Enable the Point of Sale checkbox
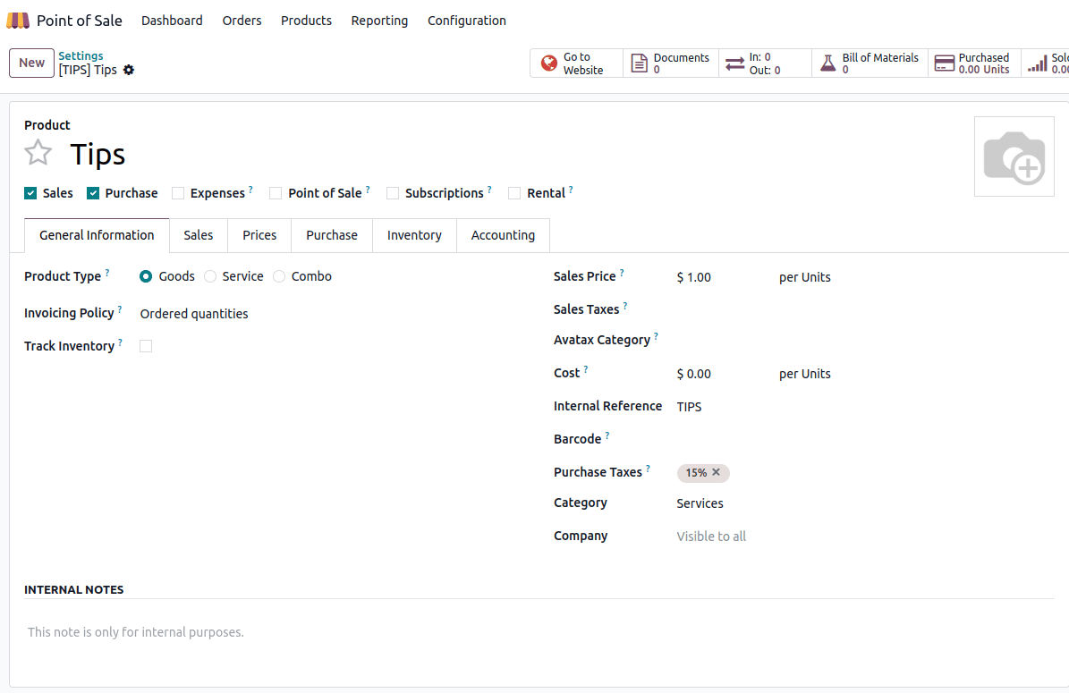 tap(276, 193)
